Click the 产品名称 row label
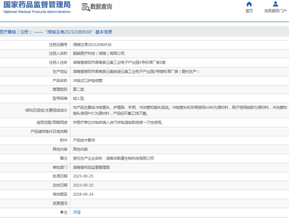 (60, 81)
